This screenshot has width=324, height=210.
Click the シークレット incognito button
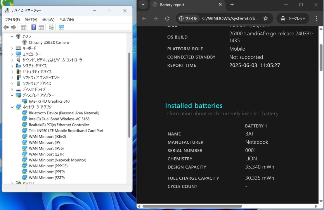click(293, 19)
